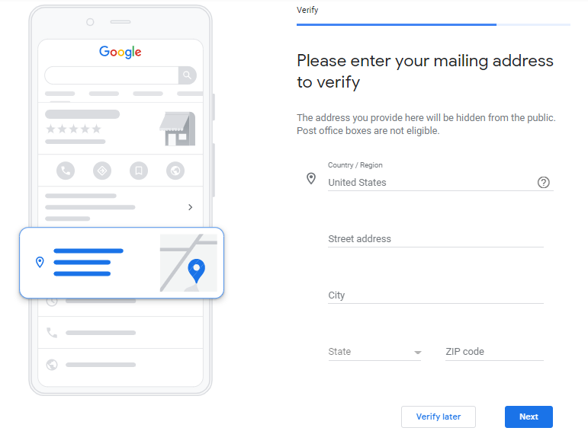This screenshot has width=588, height=431.
Task: Click the blue verification progress bar
Action: pos(397,24)
